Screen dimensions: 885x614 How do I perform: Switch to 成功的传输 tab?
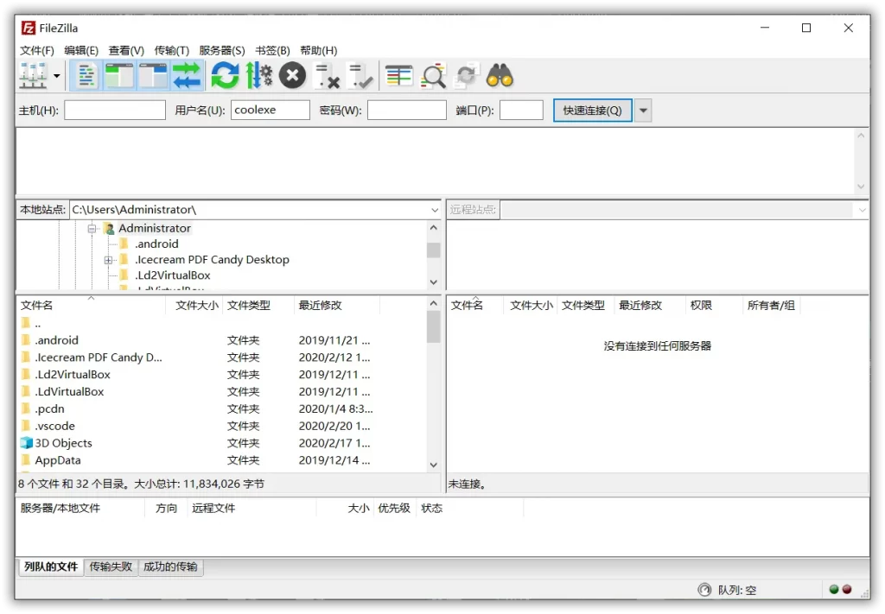point(170,567)
